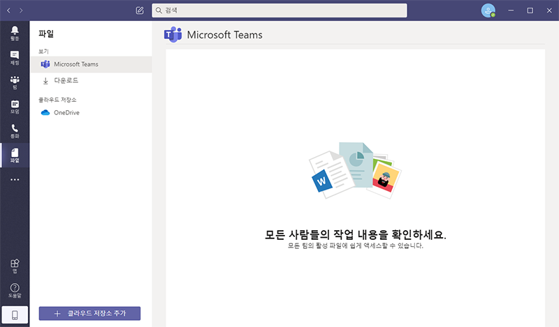The height and width of the screenshot is (327, 559).
Task: Click the 모든 사람들의 작업 내용을 확인하세요 heading
Action: 355,234
